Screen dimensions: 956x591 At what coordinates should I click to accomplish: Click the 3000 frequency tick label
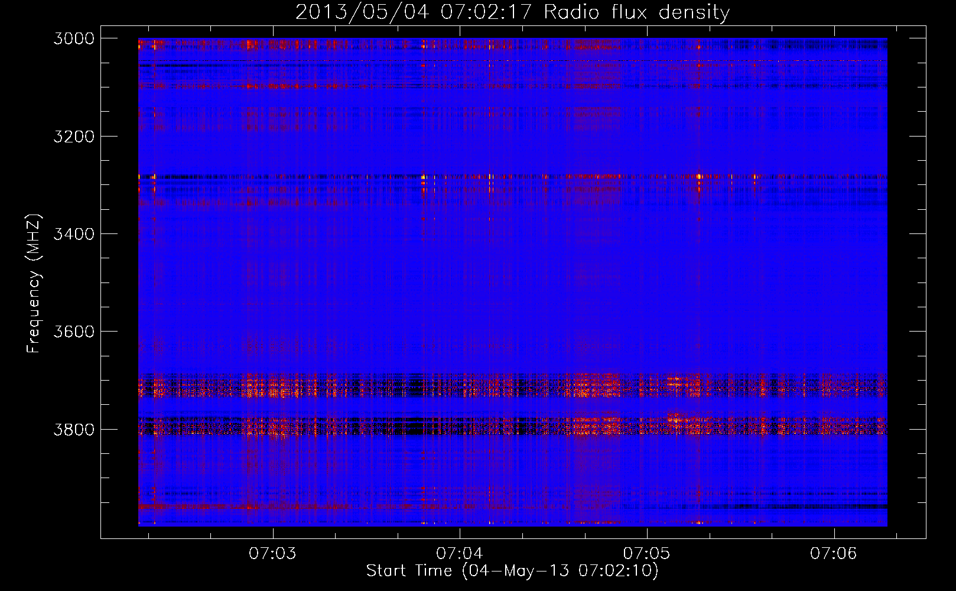[x=74, y=38]
